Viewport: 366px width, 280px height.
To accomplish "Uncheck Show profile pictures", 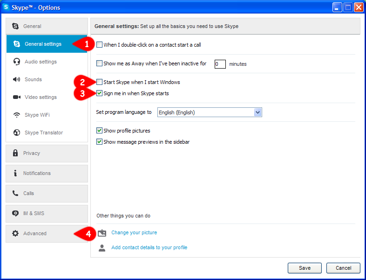I will pos(100,130).
